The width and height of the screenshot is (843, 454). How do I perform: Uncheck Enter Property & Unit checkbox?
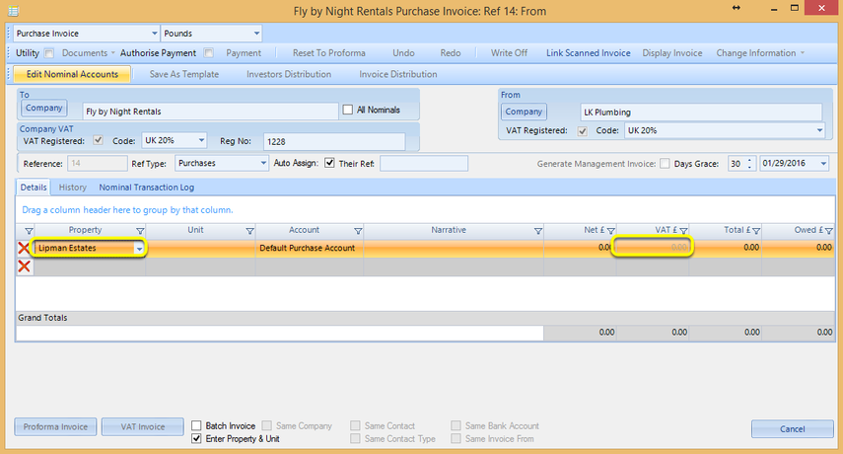(x=196, y=438)
